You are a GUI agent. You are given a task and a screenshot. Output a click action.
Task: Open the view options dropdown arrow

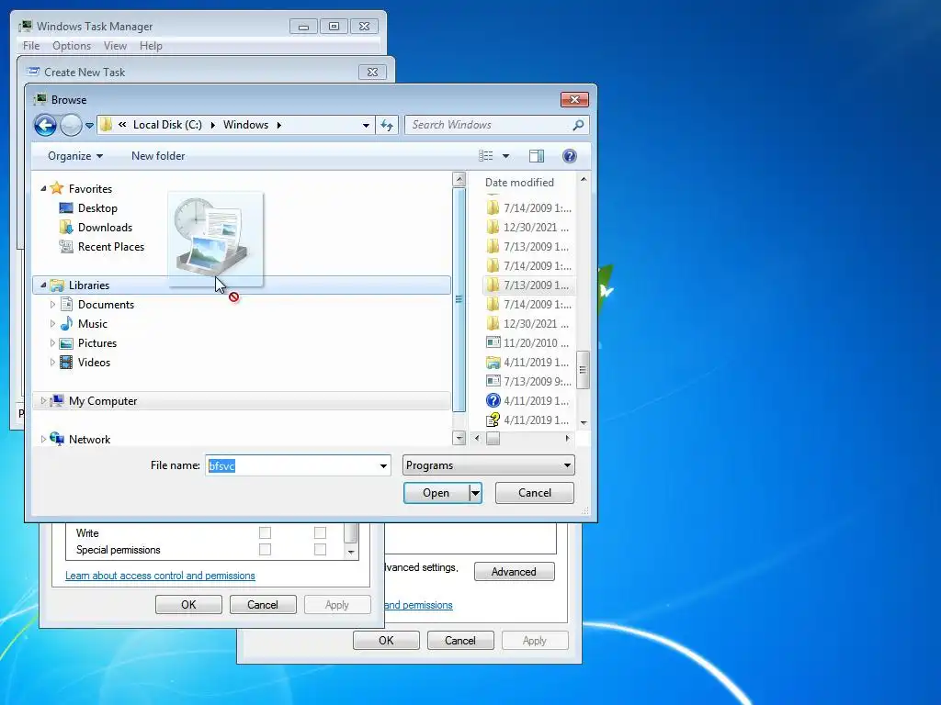point(506,156)
